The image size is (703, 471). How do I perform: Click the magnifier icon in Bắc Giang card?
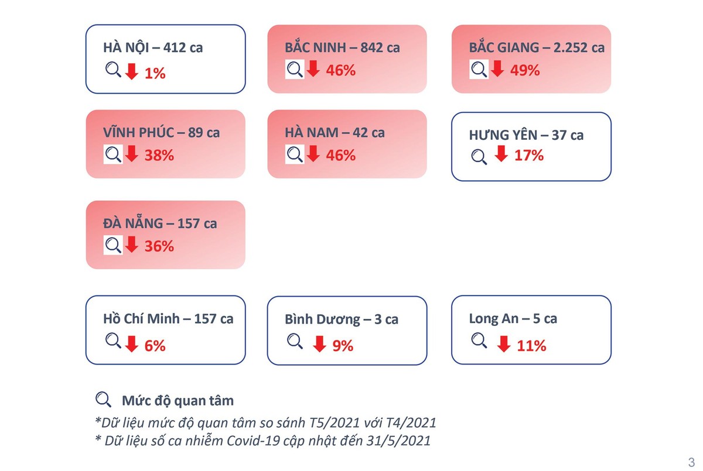479,70
